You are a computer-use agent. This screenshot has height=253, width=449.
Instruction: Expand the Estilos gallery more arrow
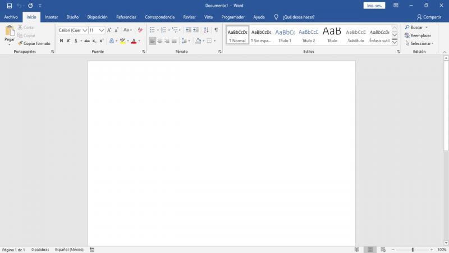coord(395,42)
